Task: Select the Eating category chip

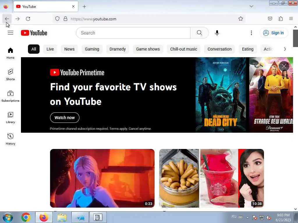Action: (248, 49)
